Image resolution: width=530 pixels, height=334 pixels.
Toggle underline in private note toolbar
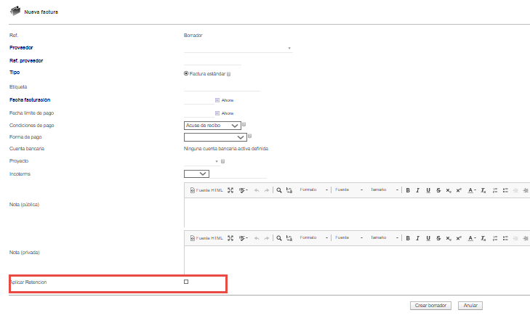click(x=428, y=238)
